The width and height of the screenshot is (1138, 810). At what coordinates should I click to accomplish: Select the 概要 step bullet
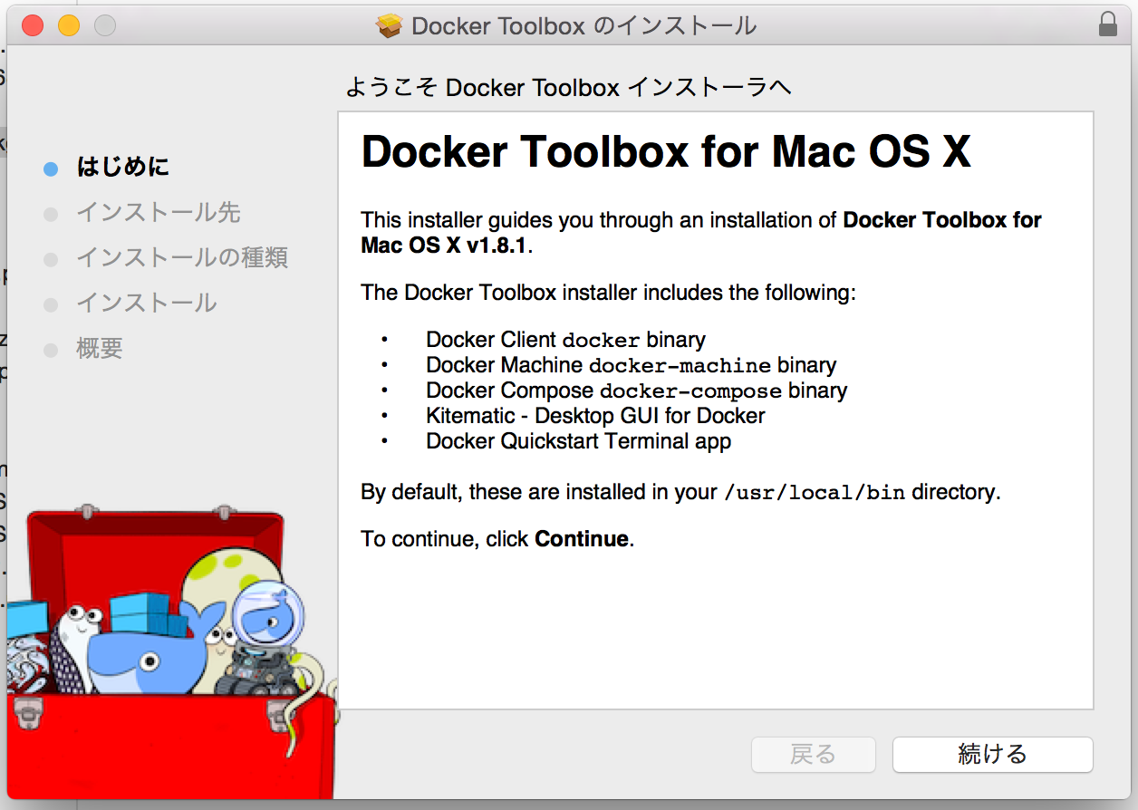click(x=50, y=349)
